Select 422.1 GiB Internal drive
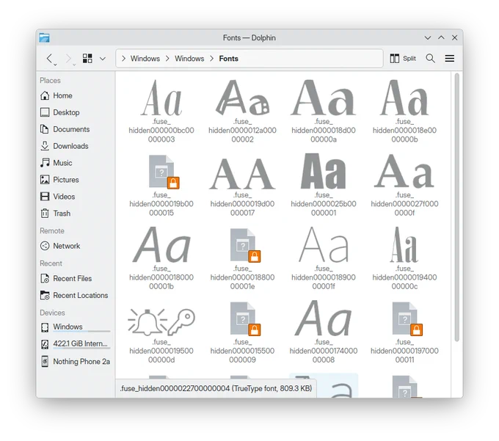The image size is (499, 441). pos(75,344)
